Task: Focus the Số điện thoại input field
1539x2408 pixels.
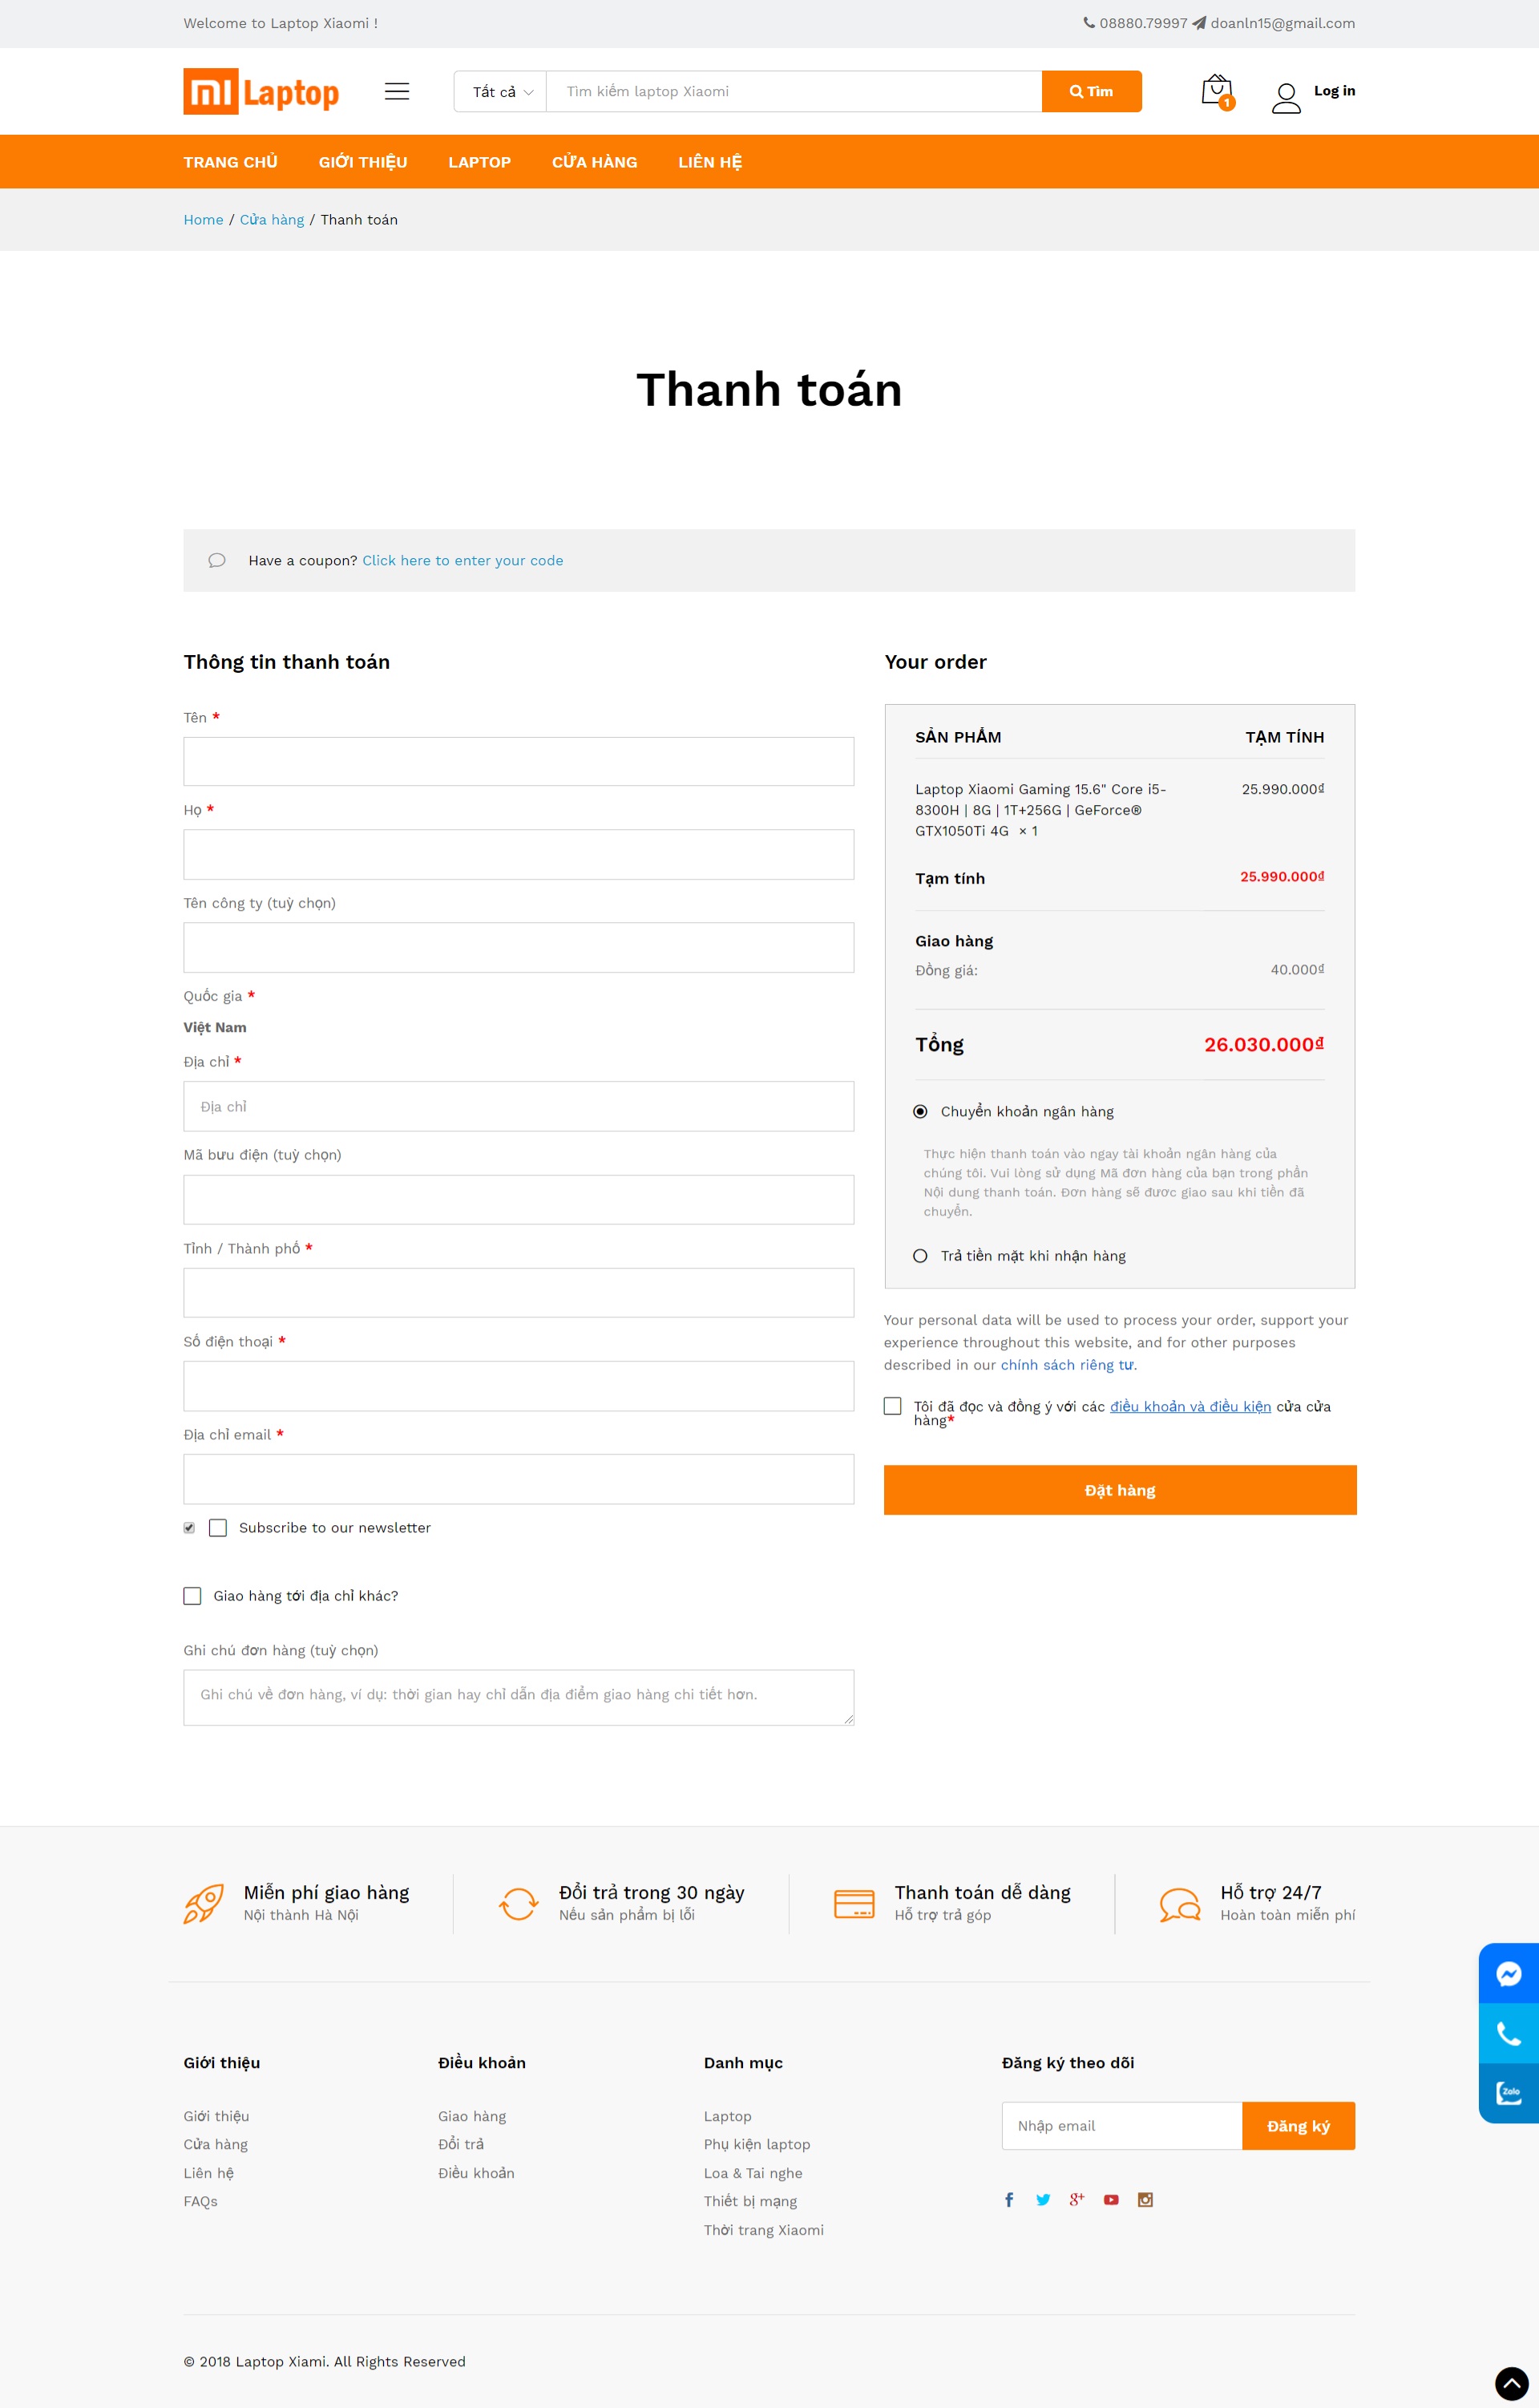Action: [519, 1386]
